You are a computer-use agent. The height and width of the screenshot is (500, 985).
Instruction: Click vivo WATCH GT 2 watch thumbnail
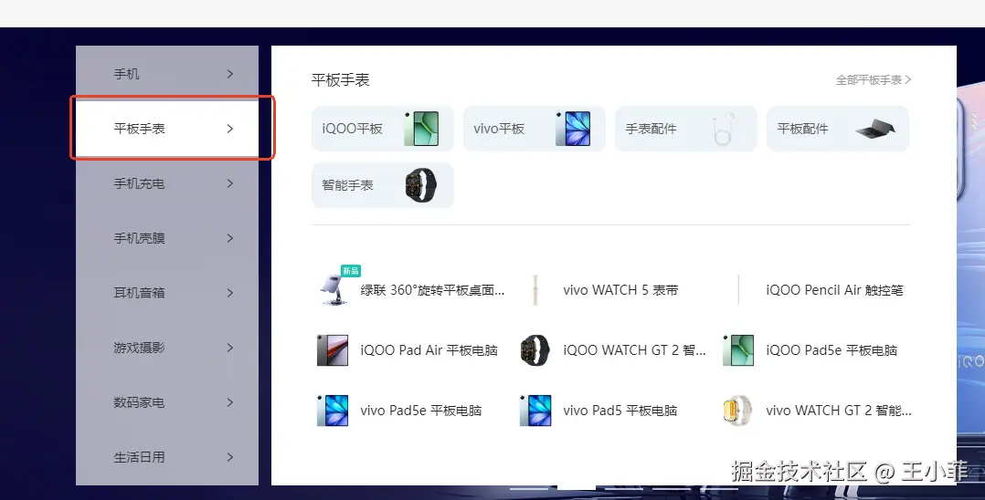coord(737,411)
